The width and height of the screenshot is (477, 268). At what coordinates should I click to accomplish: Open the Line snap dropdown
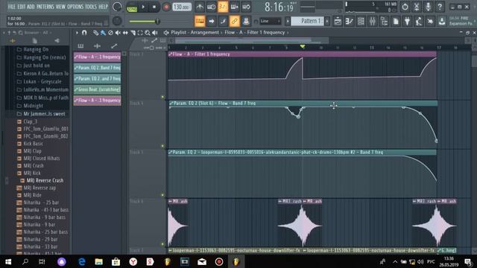pos(270,21)
